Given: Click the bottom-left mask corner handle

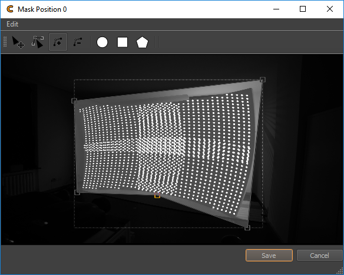Looking at the screenshot, I should [77, 192].
